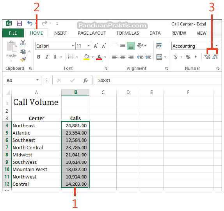Undo the last action
The image size is (224, 211).
pos(30,23)
